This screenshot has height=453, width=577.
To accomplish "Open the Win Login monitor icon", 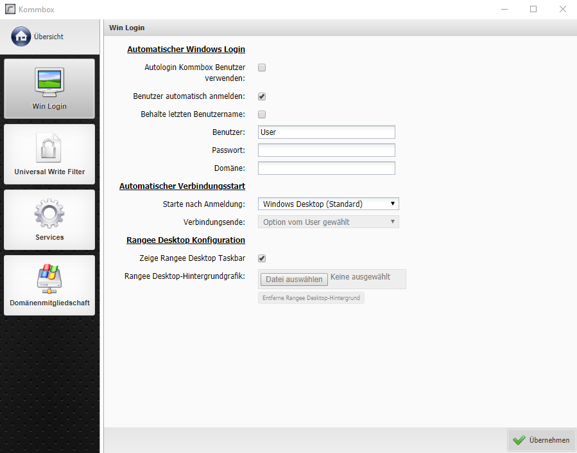I will click(x=49, y=81).
